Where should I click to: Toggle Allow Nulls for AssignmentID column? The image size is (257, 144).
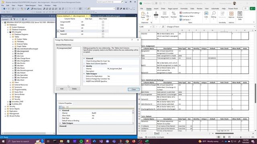point(103,22)
